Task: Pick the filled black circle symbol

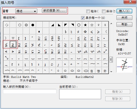Action: pos(33,25)
